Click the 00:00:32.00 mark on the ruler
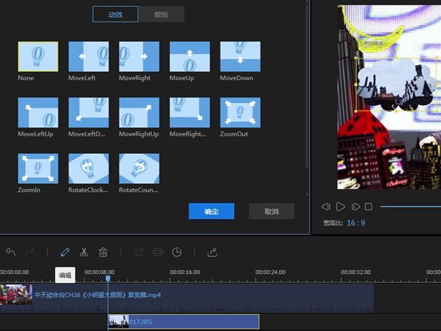This screenshot has width=441, height=331. point(356,272)
